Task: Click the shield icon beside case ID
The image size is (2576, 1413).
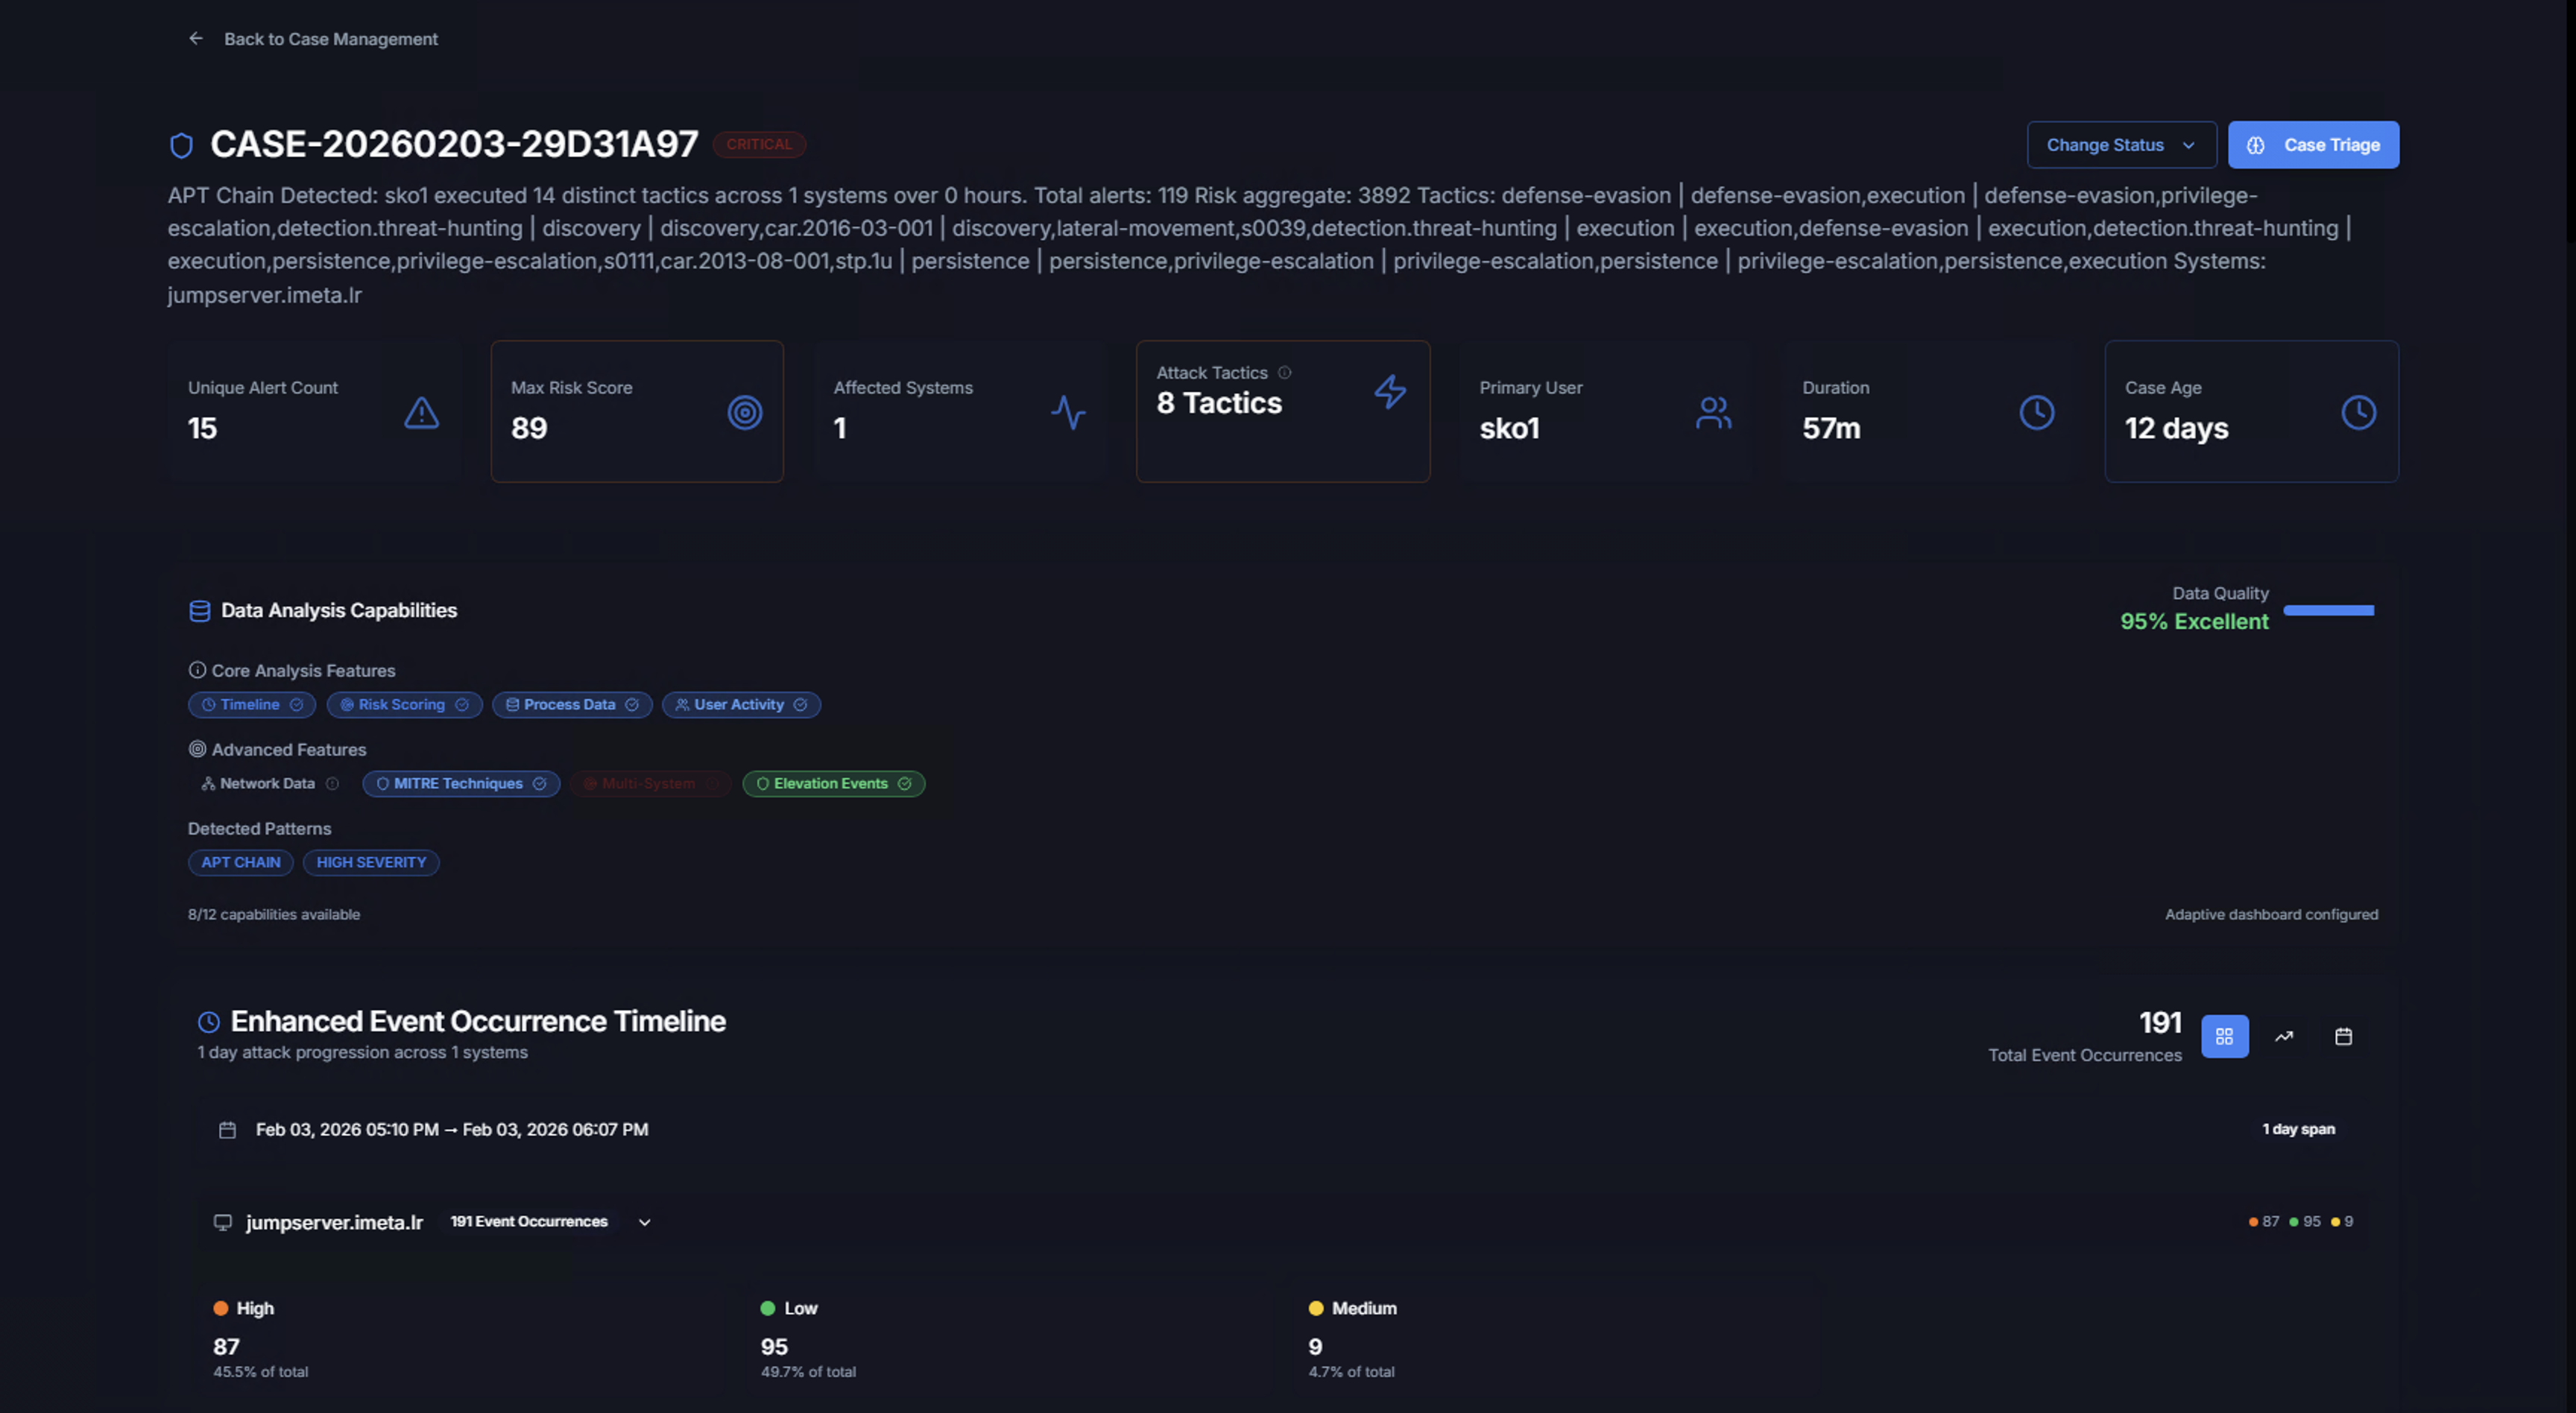Action: tap(181, 146)
